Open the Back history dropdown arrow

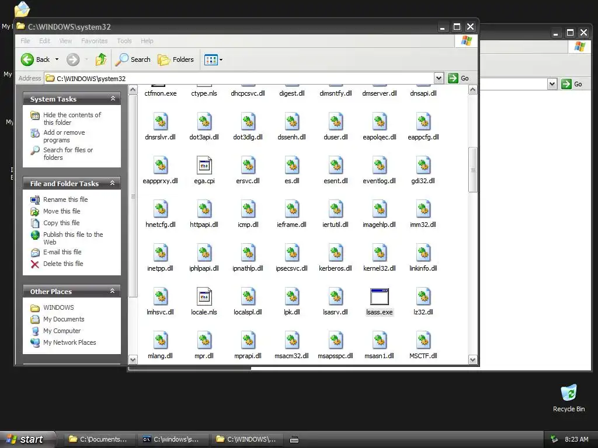coord(57,60)
